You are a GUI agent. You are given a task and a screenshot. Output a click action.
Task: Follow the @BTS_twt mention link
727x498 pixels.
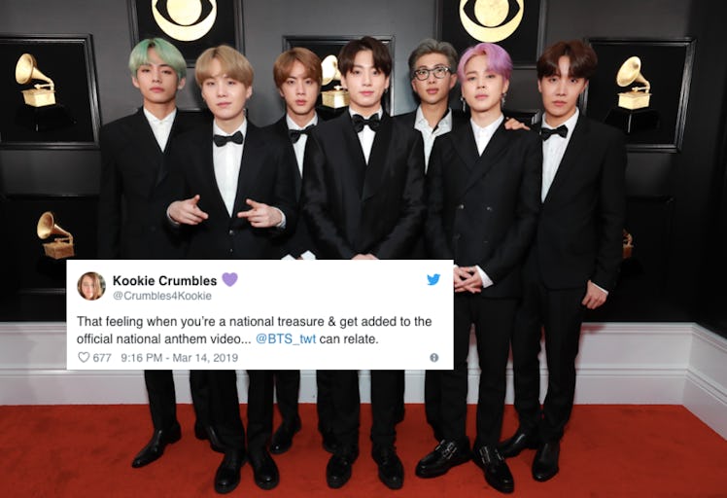coord(286,338)
